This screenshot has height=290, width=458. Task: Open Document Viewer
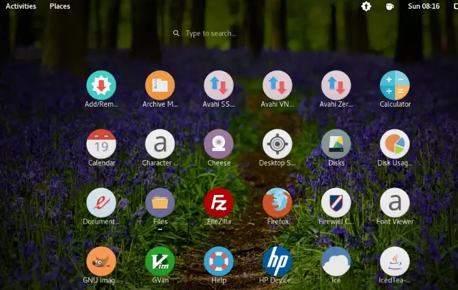point(101,202)
